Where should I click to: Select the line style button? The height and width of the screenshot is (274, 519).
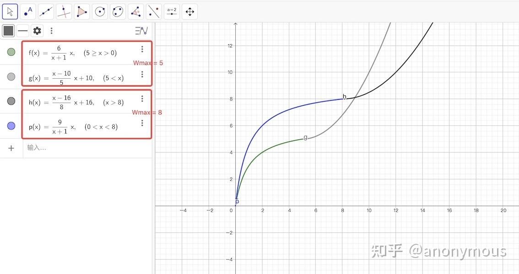[x=23, y=31]
